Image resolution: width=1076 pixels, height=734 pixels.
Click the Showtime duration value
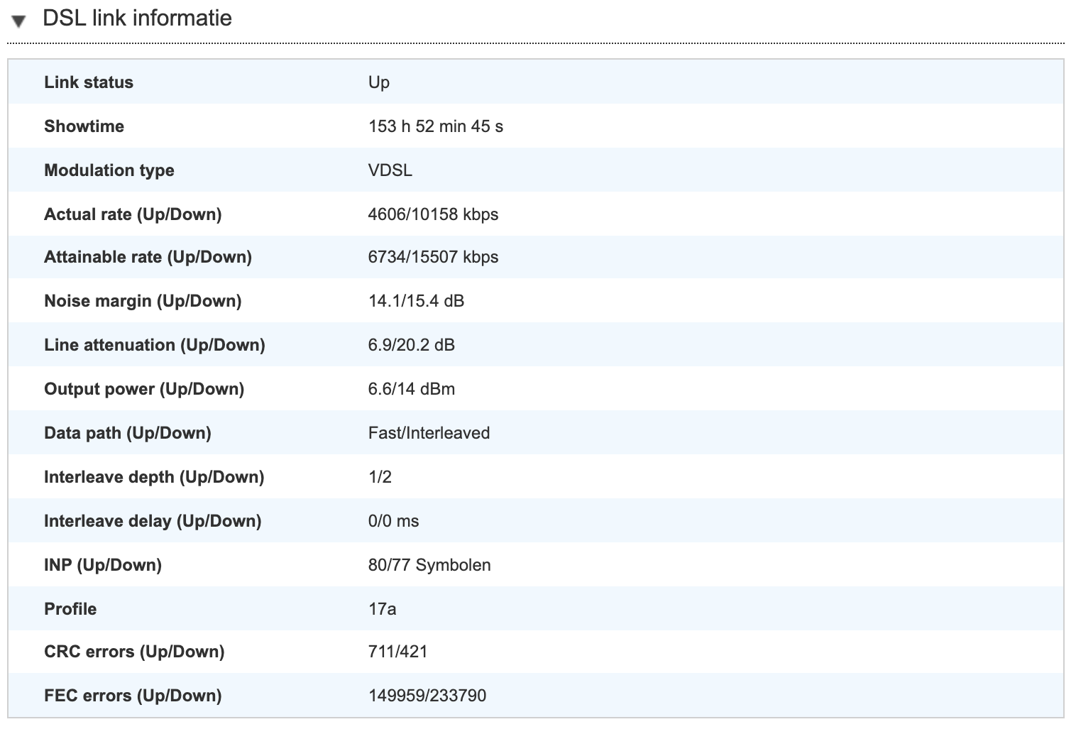[x=436, y=126]
